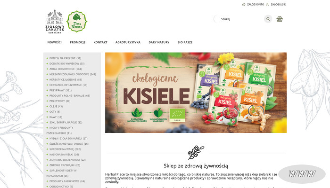Click the grey WWW oval badge
This screenshot has height=188, width=330.
coord(302,174)
